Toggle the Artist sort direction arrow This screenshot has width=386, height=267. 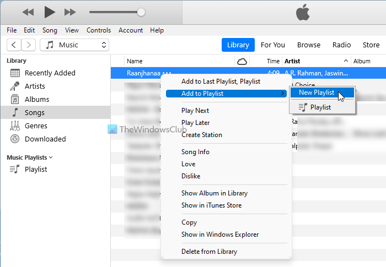coord(346,61)
